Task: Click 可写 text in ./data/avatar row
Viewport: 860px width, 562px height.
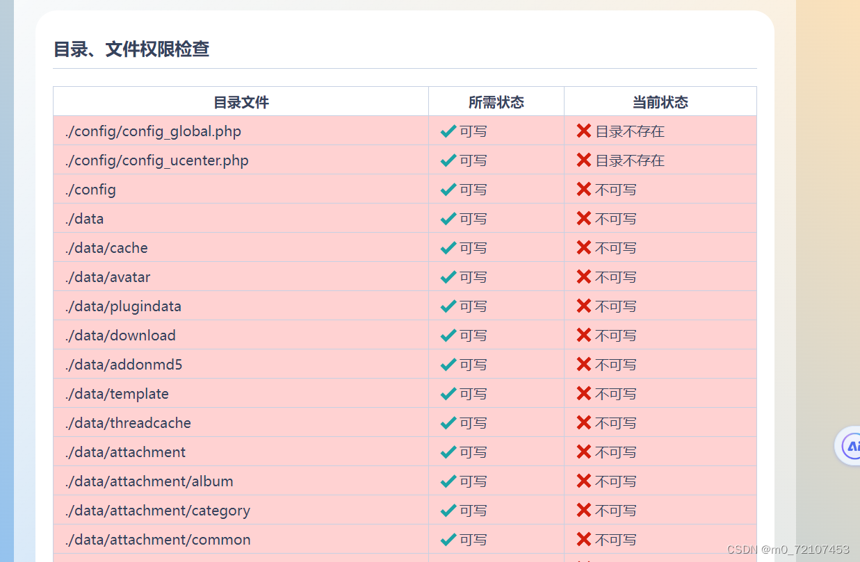Action: coord(473,277)
